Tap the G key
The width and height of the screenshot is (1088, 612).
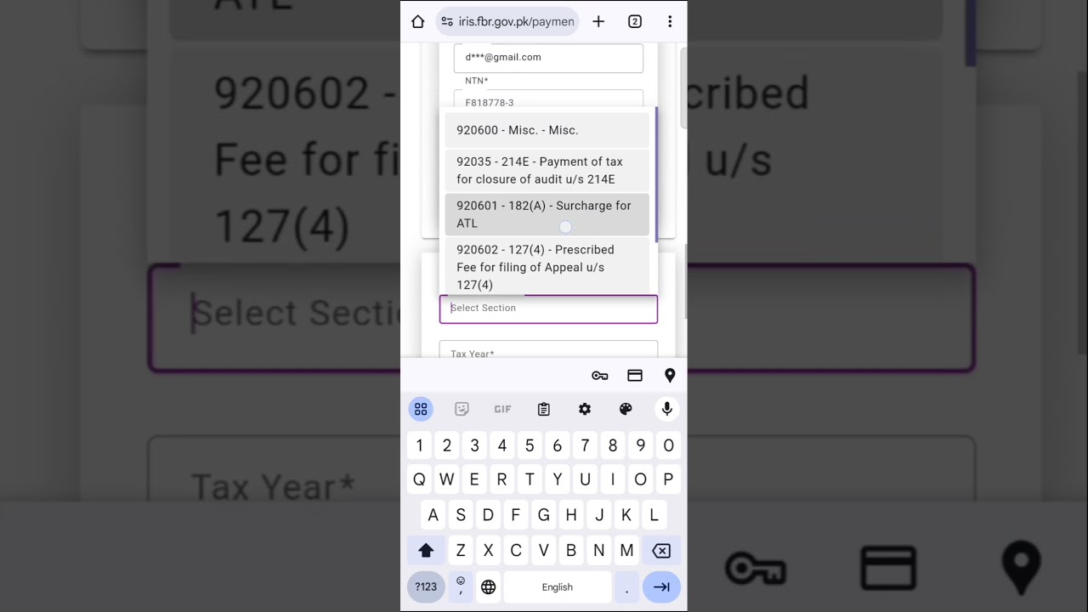543,515
